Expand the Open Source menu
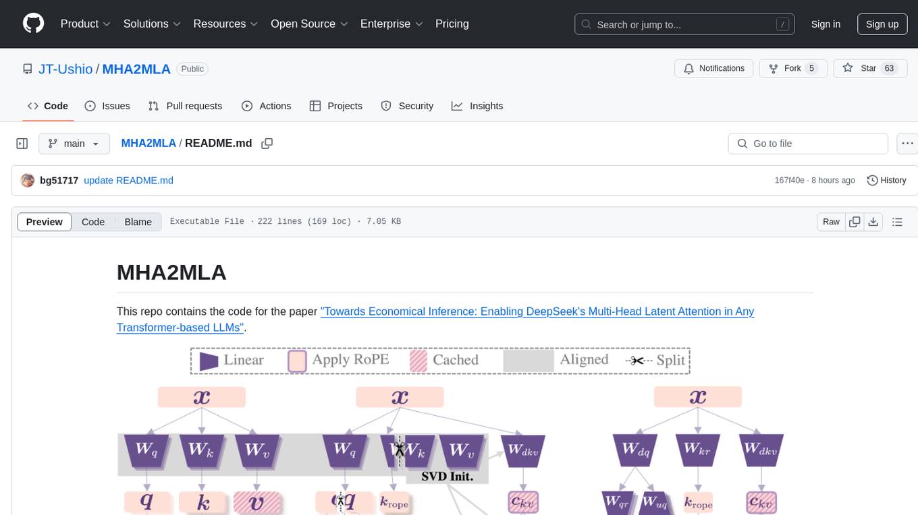This screenshot has width=918, height=515. pyautogui.click(x=309, y=24)
